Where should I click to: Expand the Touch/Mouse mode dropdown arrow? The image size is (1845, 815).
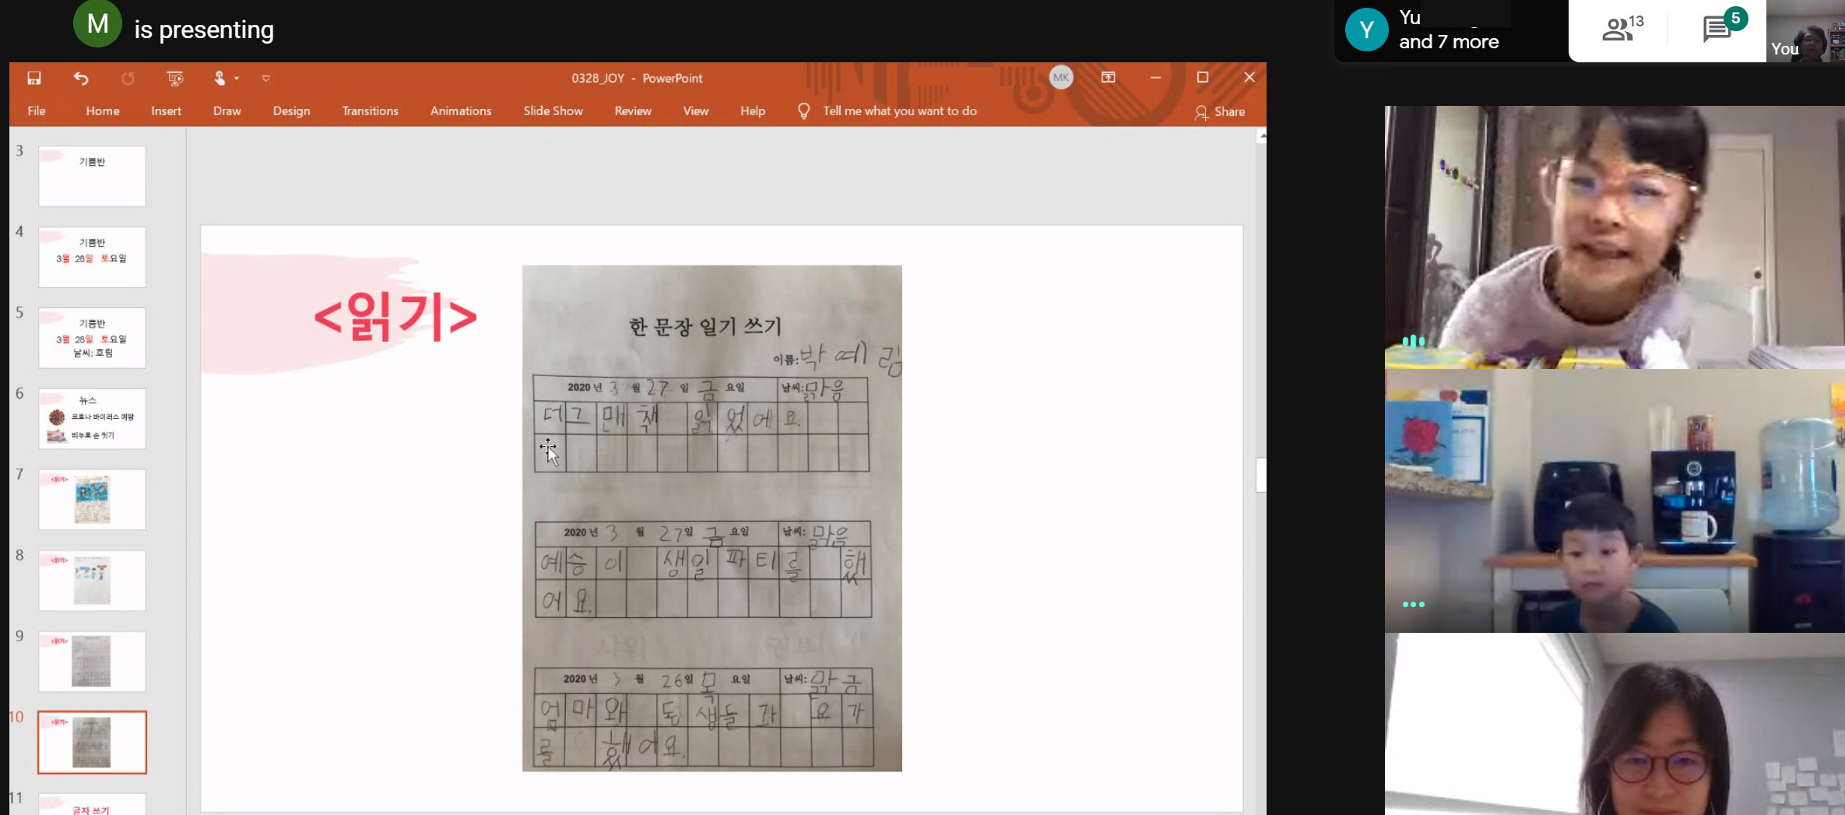tap(237, 78)
